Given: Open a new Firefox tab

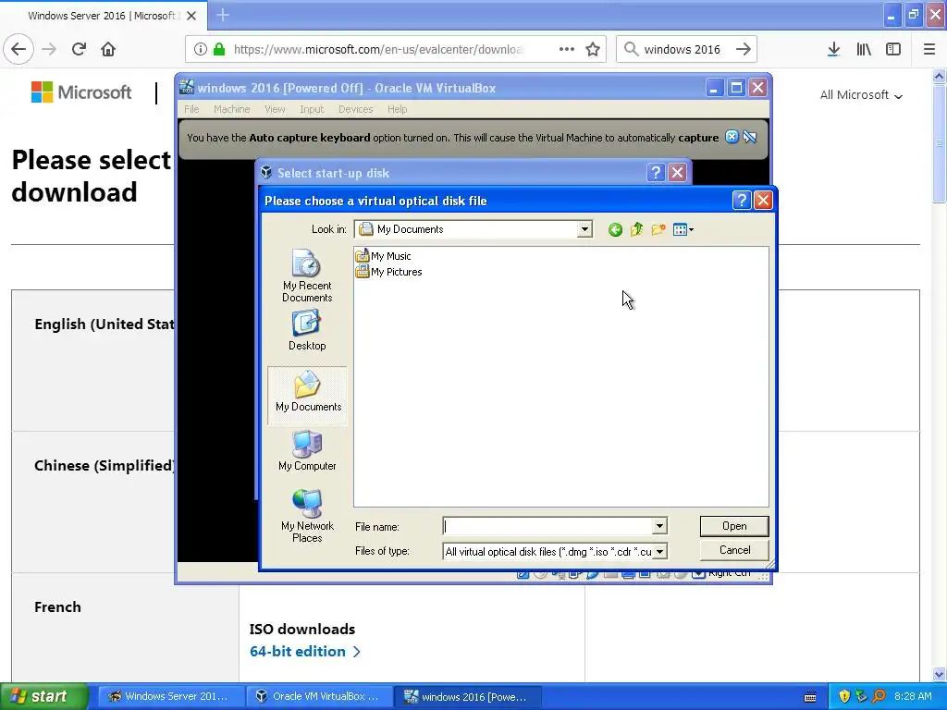Looking at the screenshot, I should pos(223,15).
